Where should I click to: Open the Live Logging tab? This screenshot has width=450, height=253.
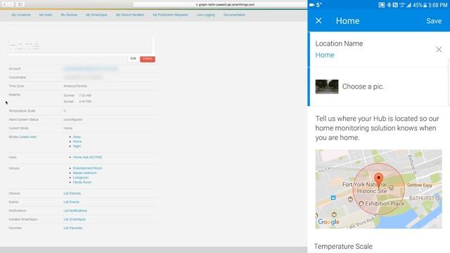coord(206,15)
